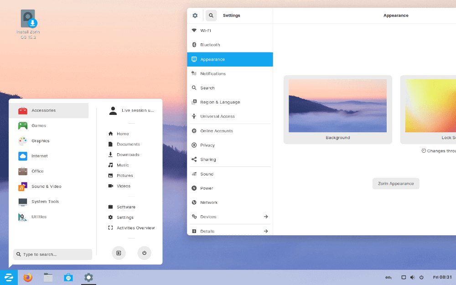Click the power icon in the app menu

coord(144,253)
